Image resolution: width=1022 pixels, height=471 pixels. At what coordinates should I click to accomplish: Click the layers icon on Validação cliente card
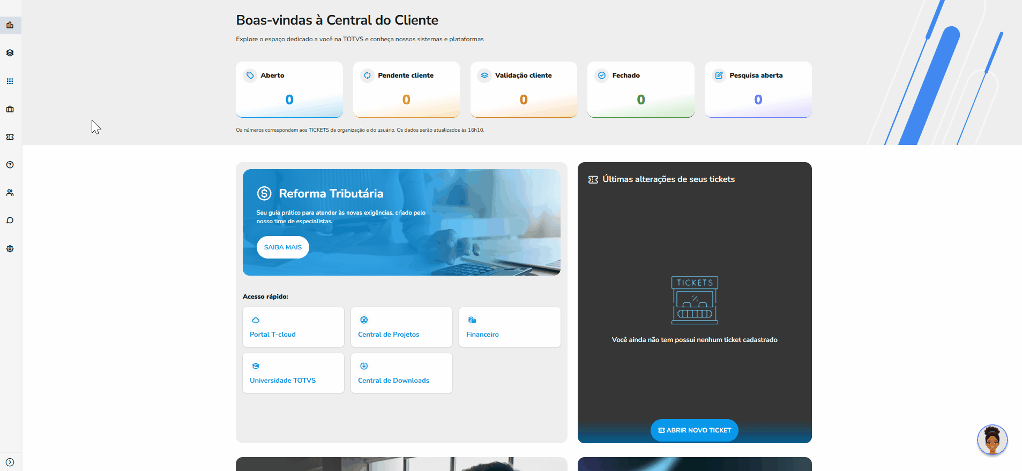(x=484, y=75)
